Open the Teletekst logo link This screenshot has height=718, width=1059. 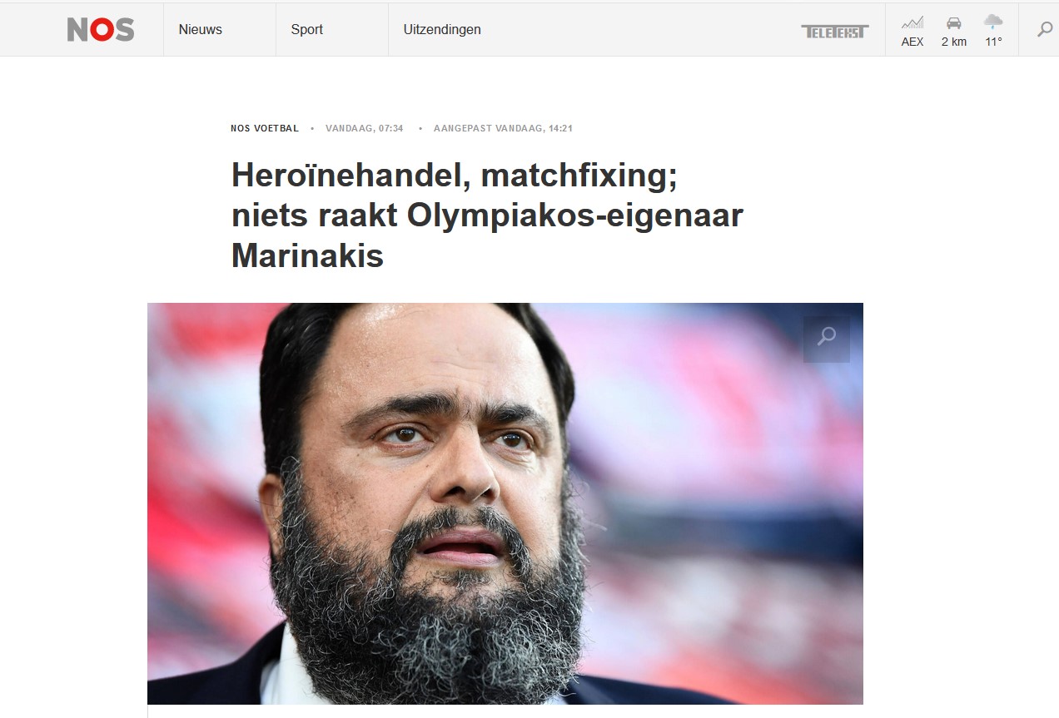[x=835, y=32]
